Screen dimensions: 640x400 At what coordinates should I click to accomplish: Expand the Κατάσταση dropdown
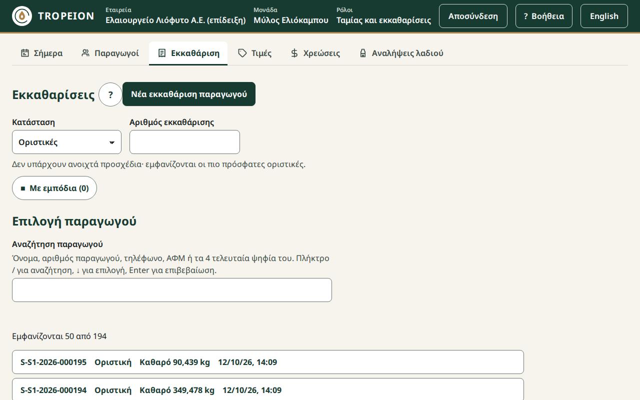66,142
